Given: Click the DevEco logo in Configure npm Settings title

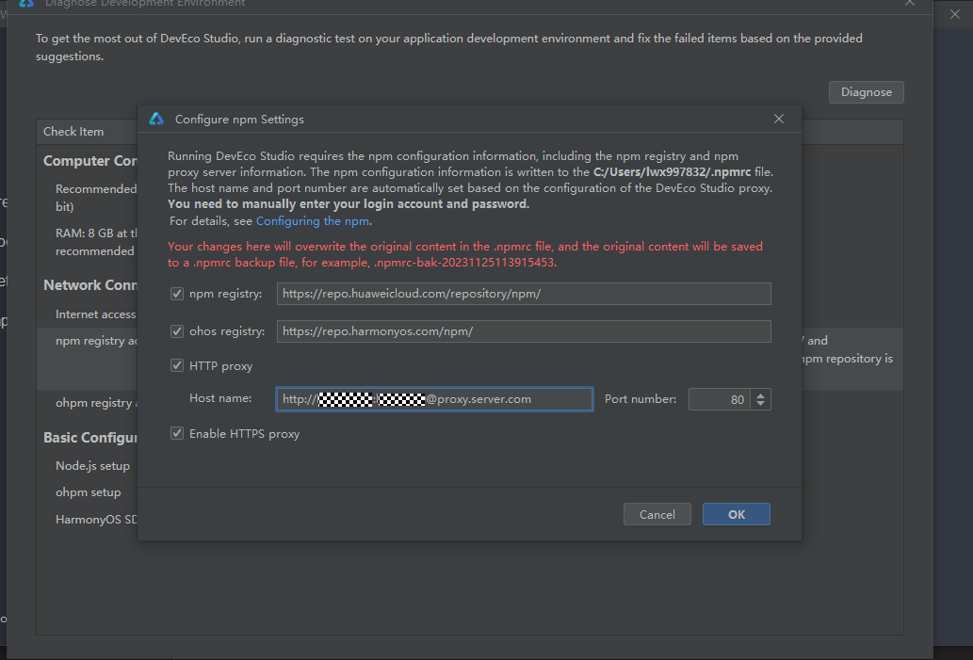Looking at the screenshot, I should (x=157, y=119).
